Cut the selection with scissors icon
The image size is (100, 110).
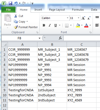(19, 16)
